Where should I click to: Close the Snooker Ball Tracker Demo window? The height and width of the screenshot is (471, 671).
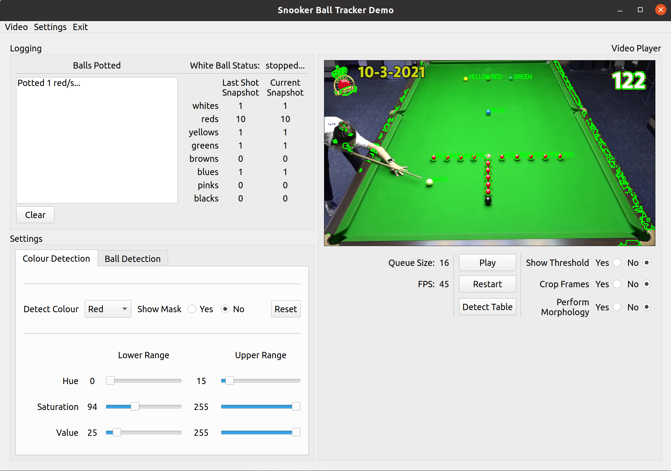pyautogui.click(x=660, y=10)
